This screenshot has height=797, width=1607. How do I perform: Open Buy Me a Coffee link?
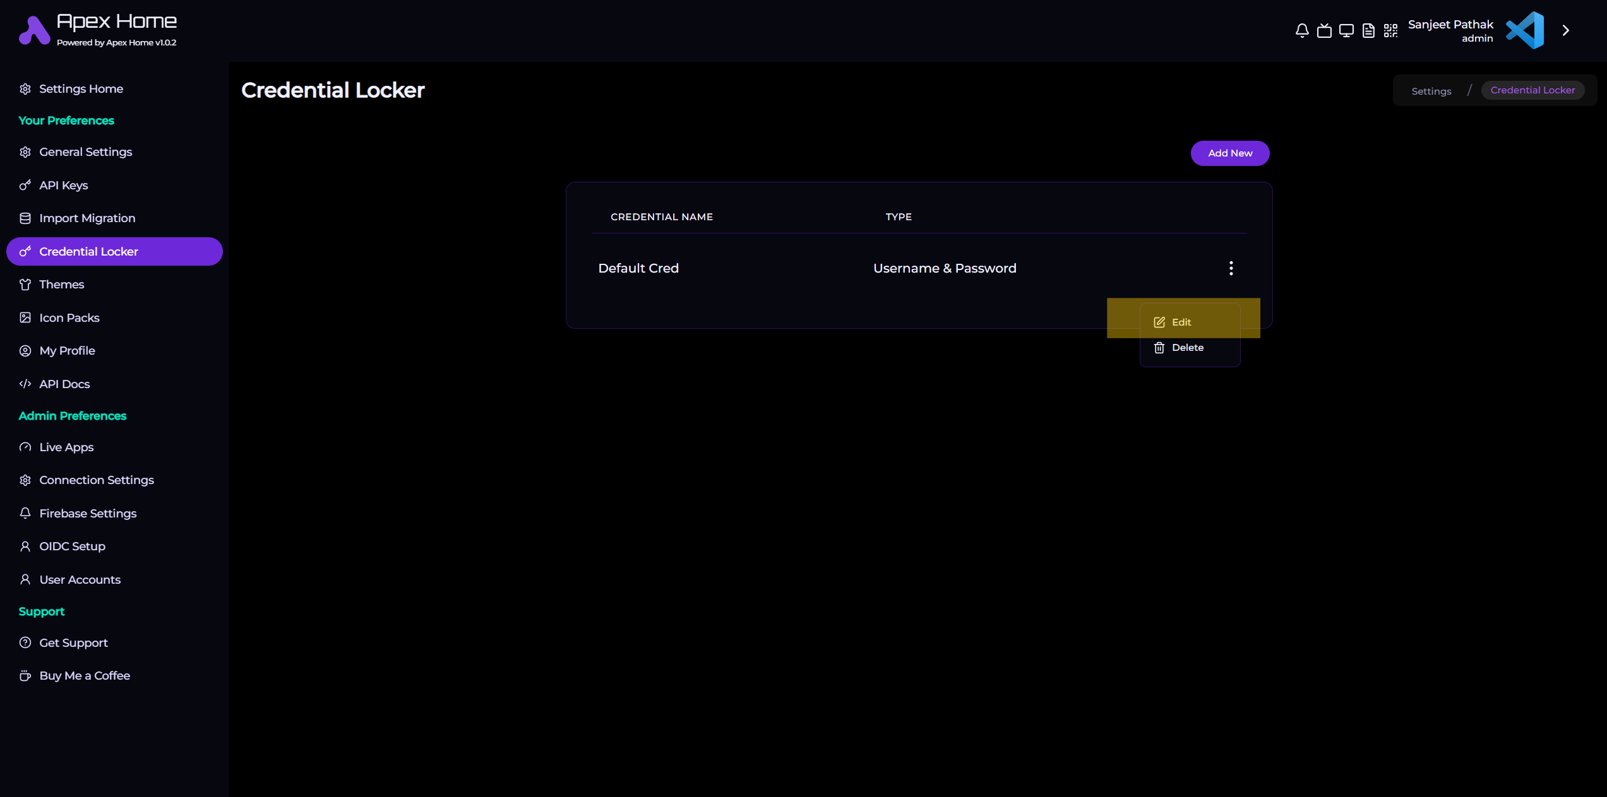(84, 676)
